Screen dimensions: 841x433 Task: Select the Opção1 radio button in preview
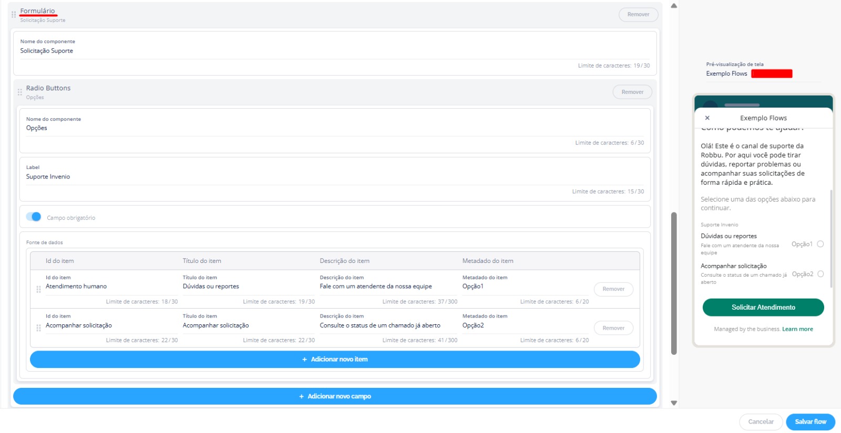821,244
